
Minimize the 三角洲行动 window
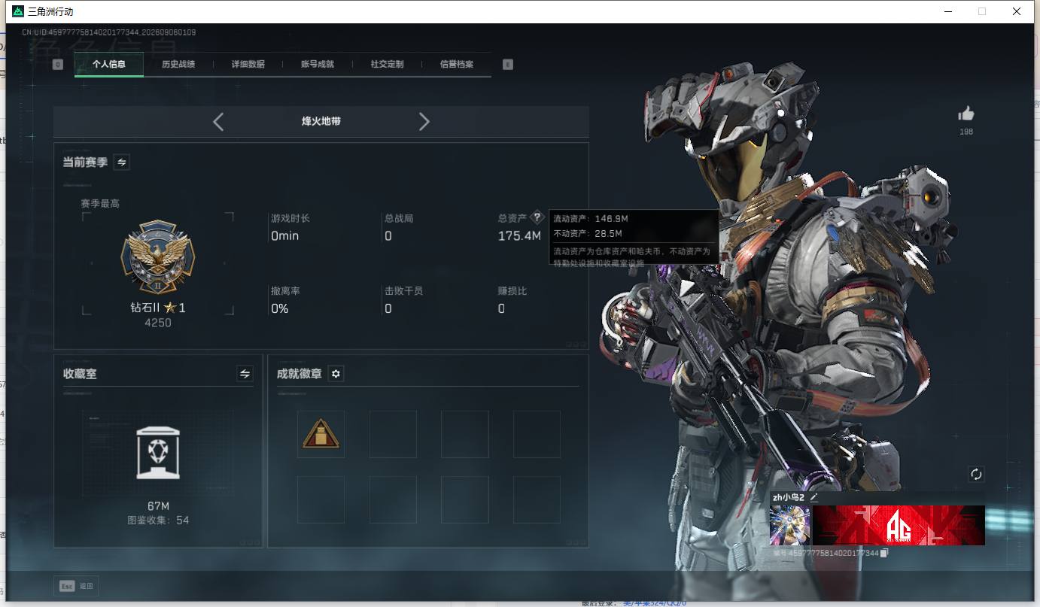947,11
